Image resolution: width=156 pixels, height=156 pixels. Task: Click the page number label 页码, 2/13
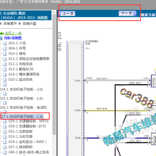point(60,42)
